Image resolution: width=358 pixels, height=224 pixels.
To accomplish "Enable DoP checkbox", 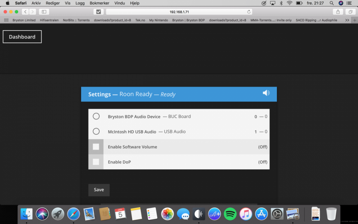I will [x=96, y=162].
